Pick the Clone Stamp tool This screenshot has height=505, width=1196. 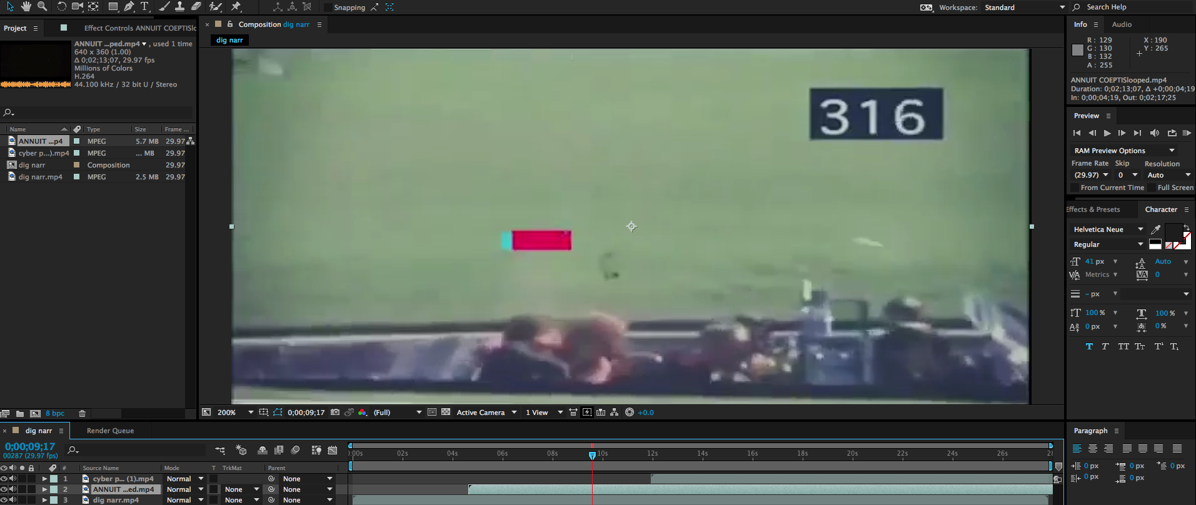click(179, 6)
